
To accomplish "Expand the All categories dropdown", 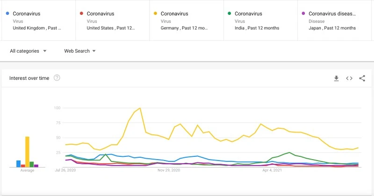I will point(28,51).
